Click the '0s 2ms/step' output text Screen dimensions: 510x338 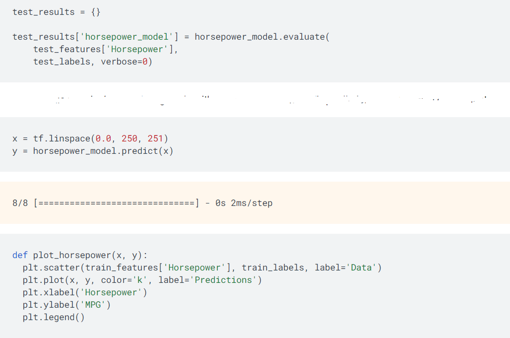click(244, 203)
